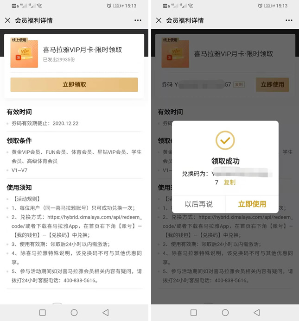This screenshot has width=299, height=321.
Task: Tap the HD indicator on left status bar
Action: coord(15,6)
